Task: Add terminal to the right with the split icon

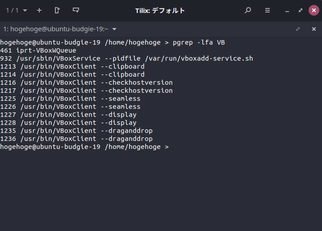Action: tap(57, 10)
